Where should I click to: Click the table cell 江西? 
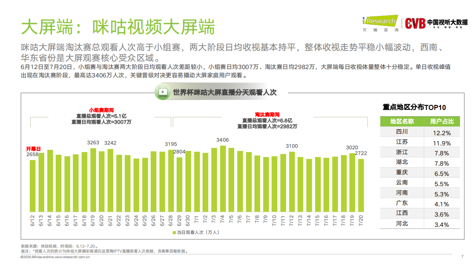point(402,213)
